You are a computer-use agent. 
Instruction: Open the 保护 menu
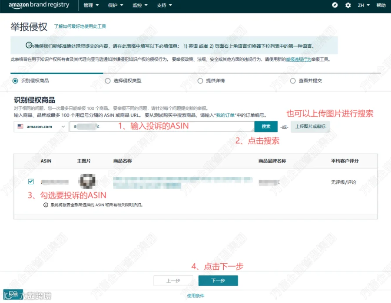[116, 5]
